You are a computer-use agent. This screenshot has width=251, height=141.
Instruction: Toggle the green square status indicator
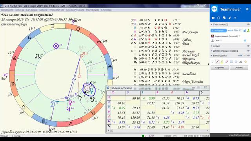[143, 136]
